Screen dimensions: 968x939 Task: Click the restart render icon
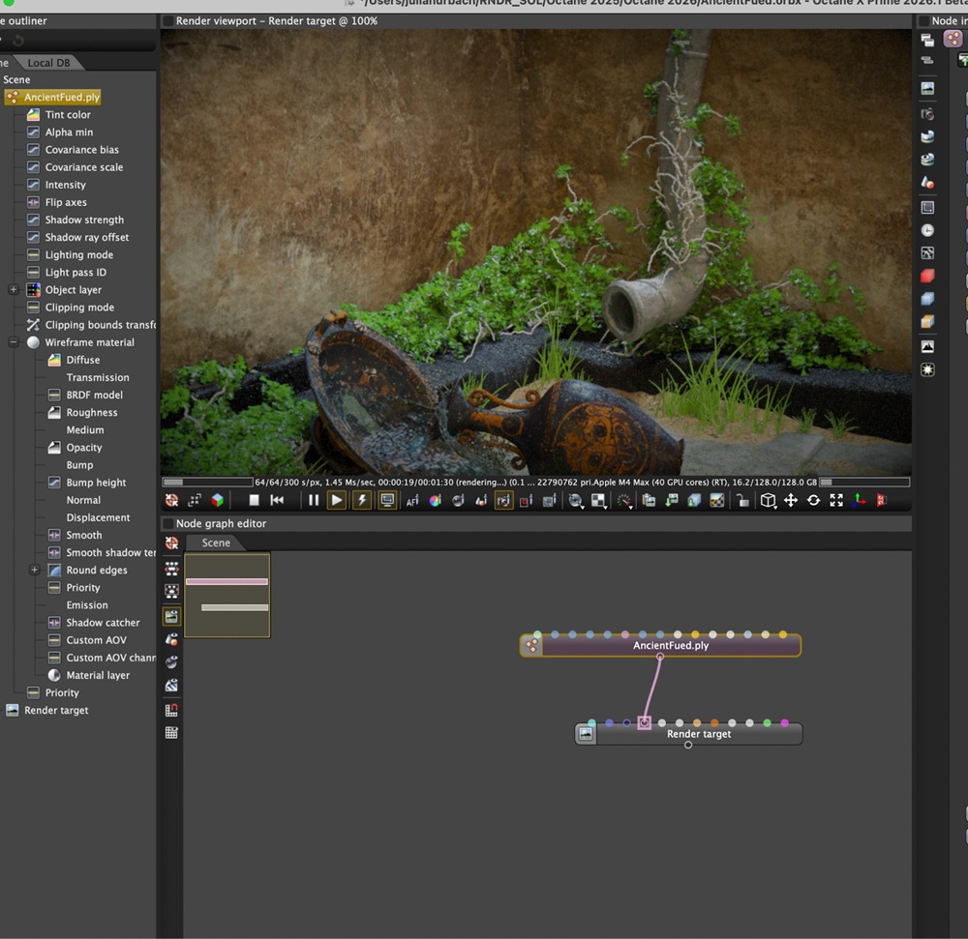click(x=277, y=500)
